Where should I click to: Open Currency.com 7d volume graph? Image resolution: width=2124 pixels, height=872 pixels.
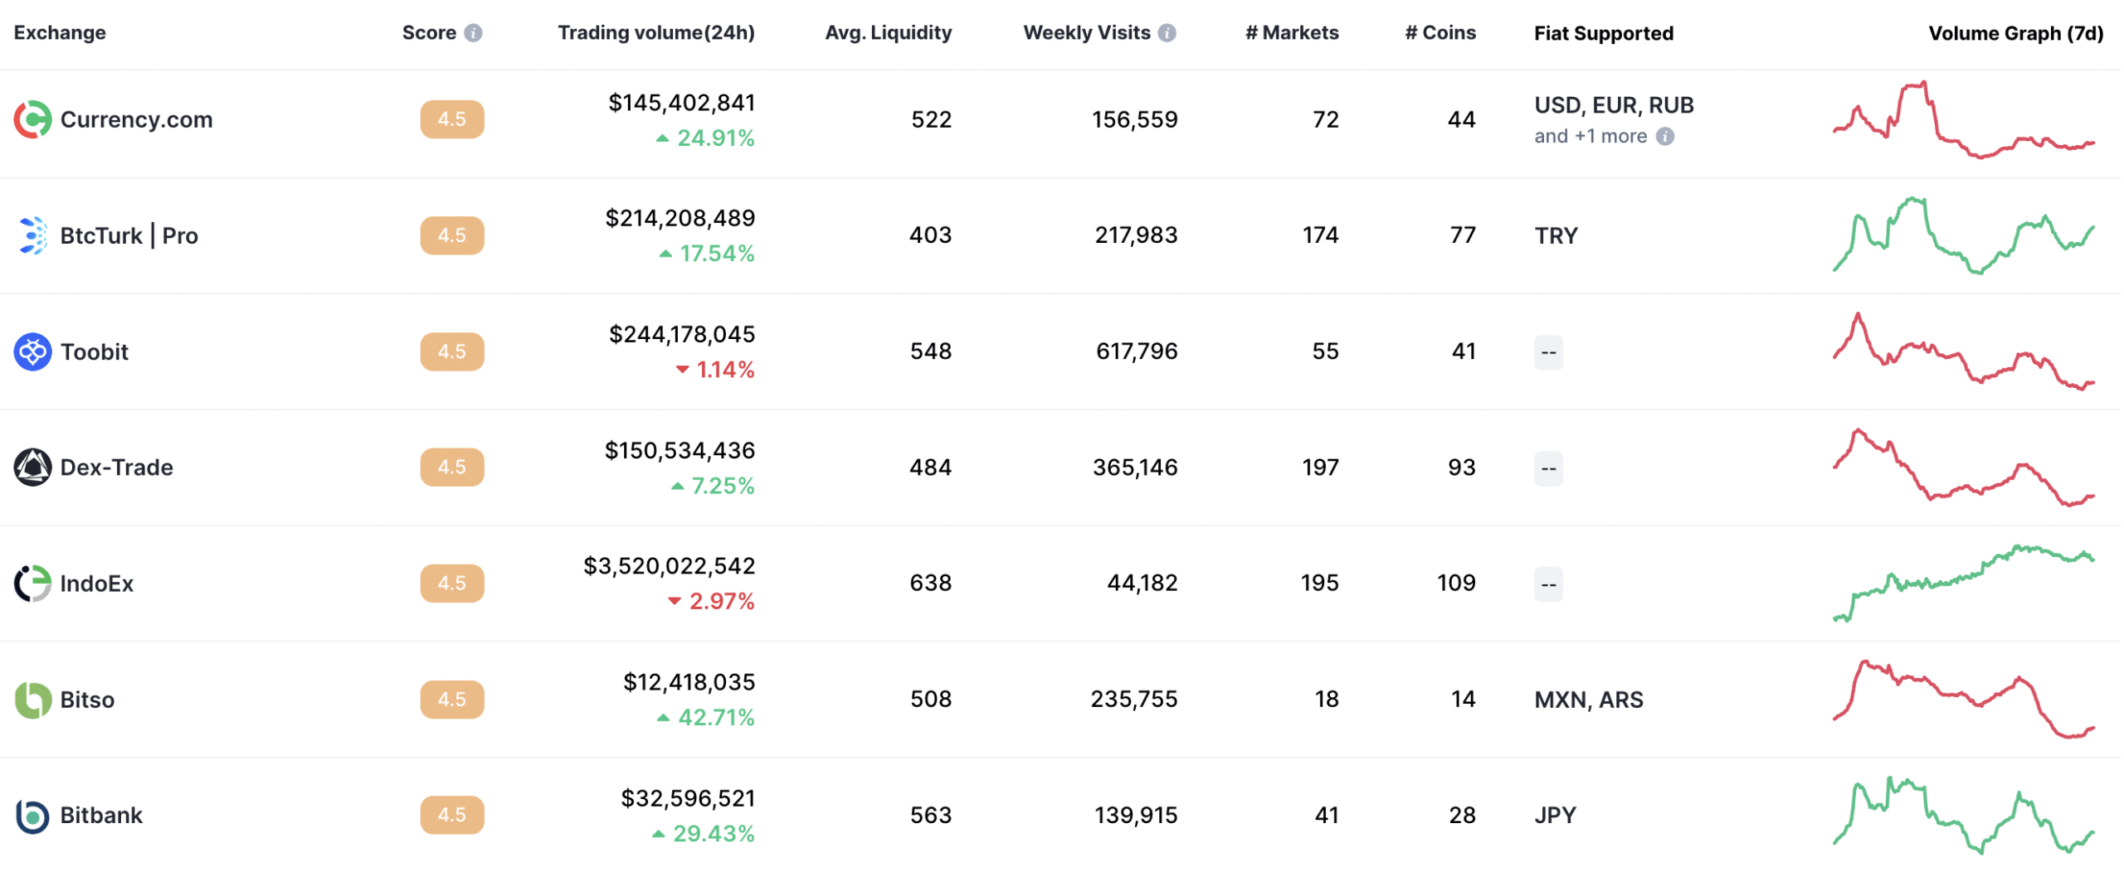click(x=1964, y=119)
